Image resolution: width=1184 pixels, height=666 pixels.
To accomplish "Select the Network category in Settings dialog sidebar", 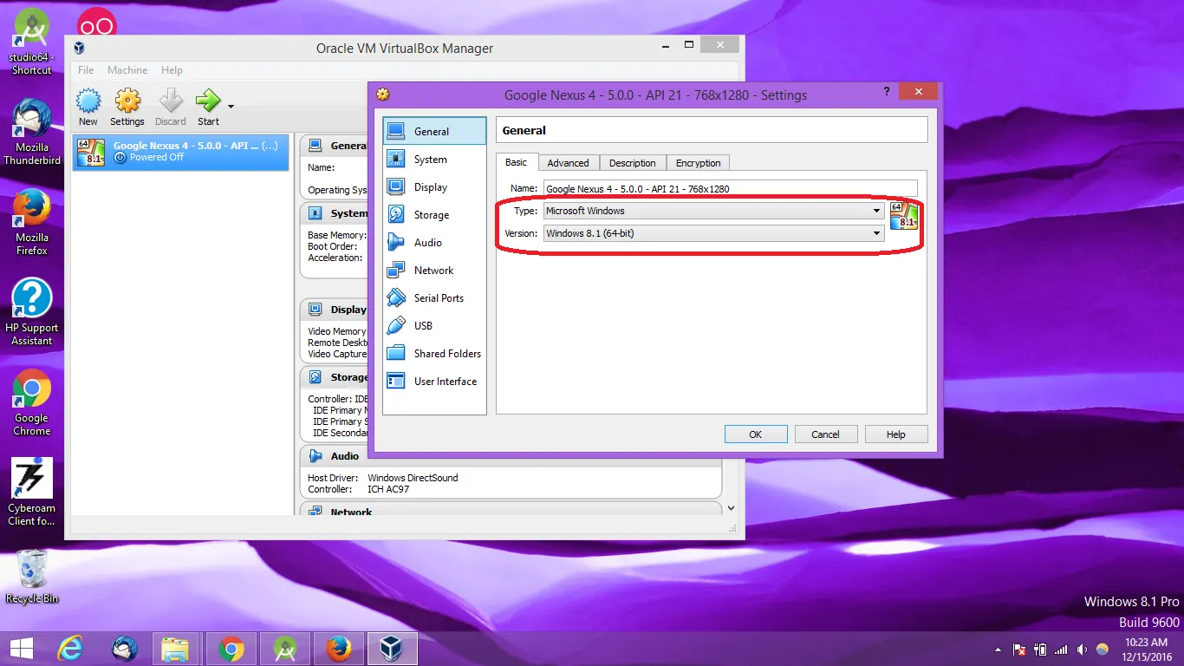I will click(x=434, y=270).
